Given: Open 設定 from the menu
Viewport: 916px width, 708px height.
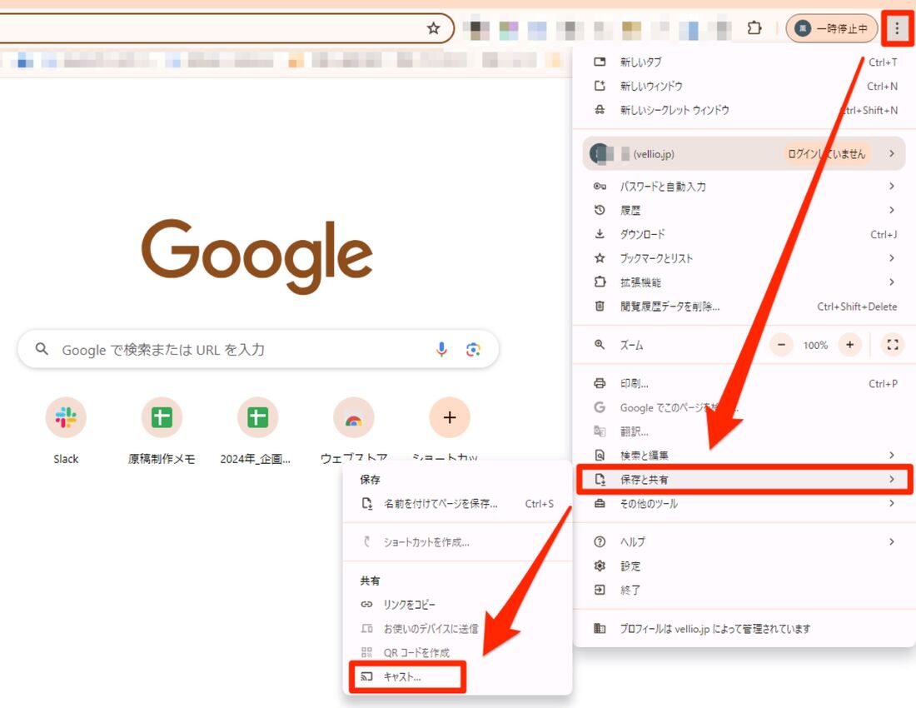Looking at the screenshot, I should coord(744,566).
